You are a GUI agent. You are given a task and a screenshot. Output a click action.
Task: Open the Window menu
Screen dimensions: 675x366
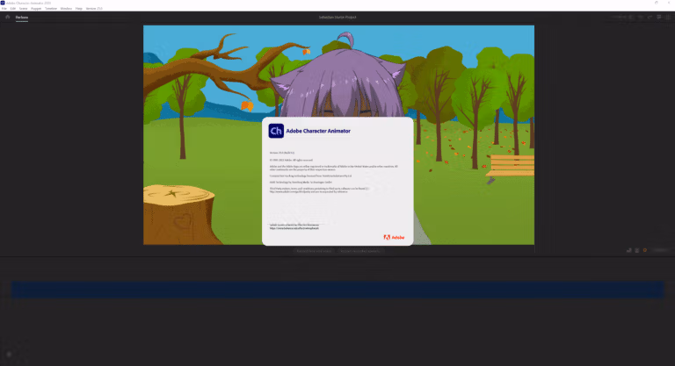click(66, 9)
